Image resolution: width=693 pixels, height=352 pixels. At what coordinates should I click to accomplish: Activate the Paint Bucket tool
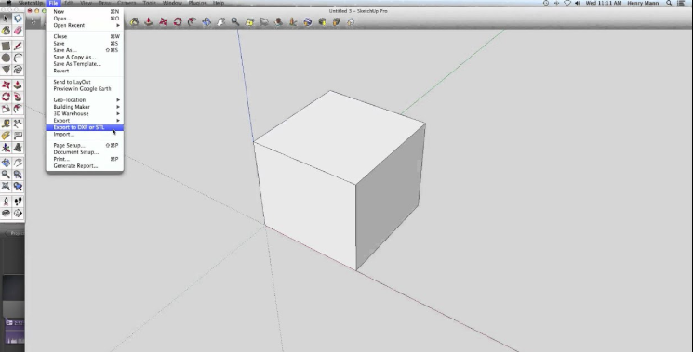pos(6,31)
